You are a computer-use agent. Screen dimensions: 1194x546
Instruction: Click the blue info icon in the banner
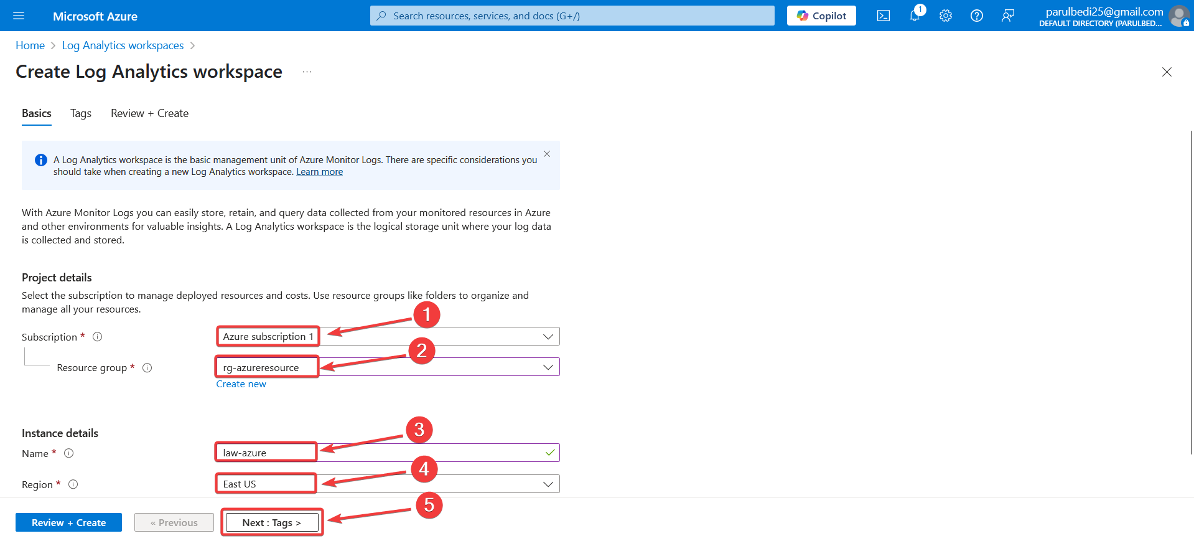click(41, 160)
